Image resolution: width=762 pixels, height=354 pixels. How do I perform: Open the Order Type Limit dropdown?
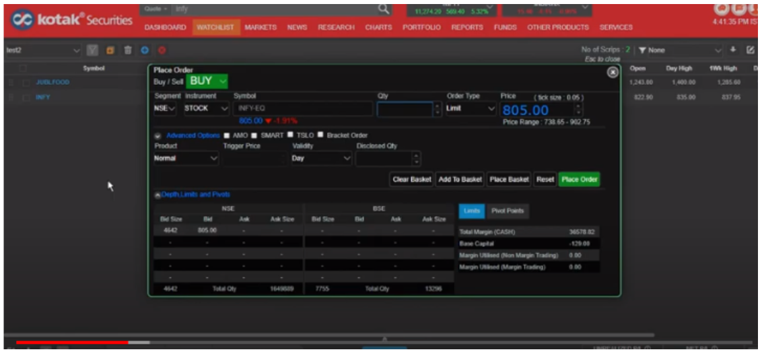click(471, 109)
